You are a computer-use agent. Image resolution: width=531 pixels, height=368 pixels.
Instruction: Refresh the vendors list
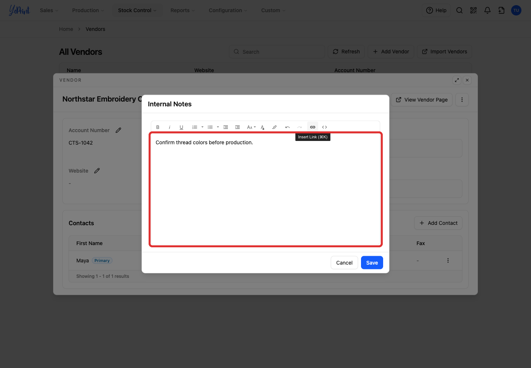click(x=346, y=52)
